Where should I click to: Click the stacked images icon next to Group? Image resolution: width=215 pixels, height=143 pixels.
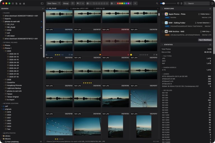[x=73, y=3]
